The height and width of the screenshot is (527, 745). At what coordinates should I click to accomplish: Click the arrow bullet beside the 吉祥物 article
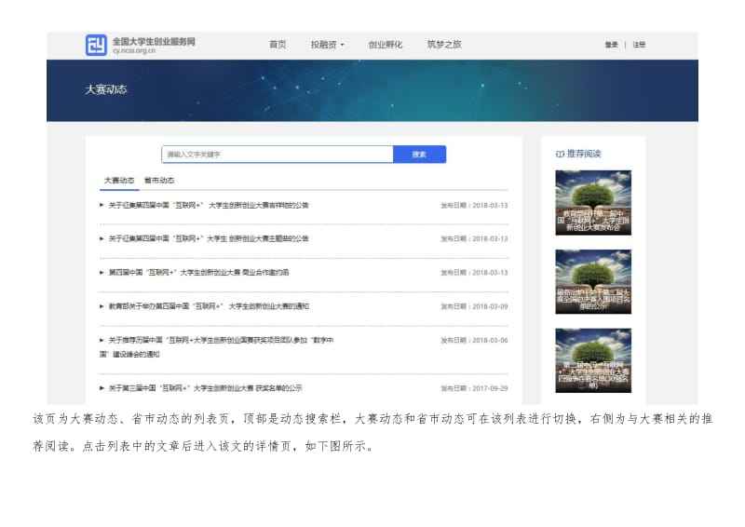[x=102, y=205]
